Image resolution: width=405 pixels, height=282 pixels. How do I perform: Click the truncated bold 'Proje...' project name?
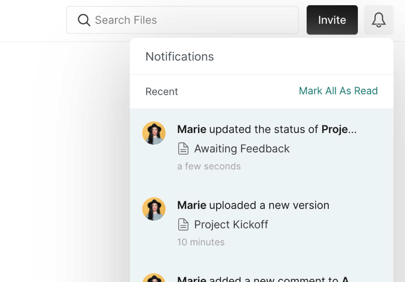339,129
